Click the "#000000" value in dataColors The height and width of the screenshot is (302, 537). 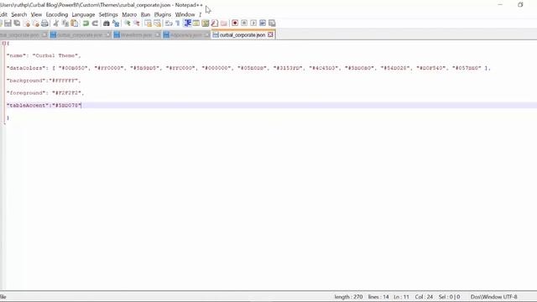click(x=216, y=68)
